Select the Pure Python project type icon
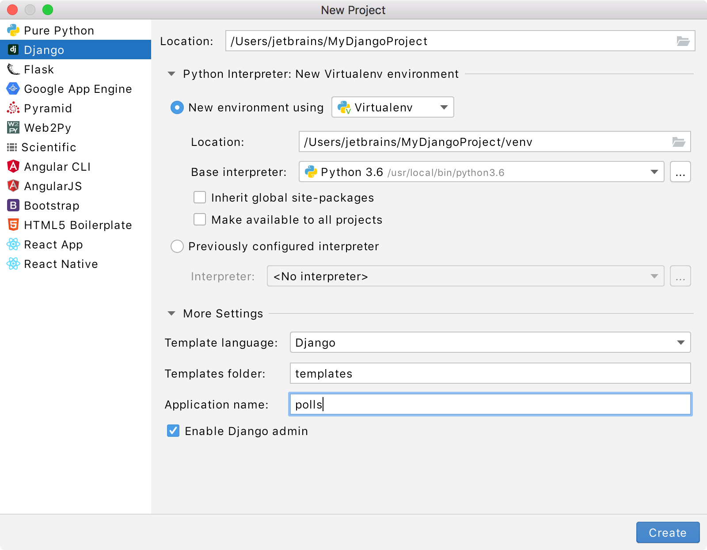Viewport: 707px width, 550px height. 14,30
